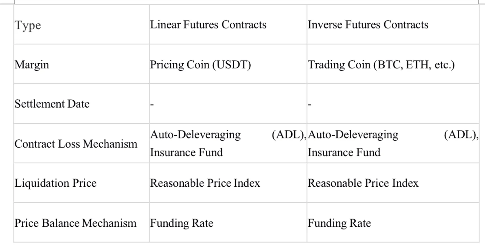Click 'Auto-Deleveraging' text in the Inverse column
The image size is (485, 247).
point(353,134)
